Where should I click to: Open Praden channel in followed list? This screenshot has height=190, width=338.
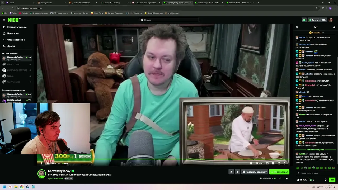pos(17,76)
